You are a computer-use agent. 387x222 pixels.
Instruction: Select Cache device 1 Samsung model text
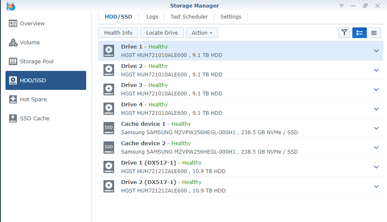click(x=178, y=133)
